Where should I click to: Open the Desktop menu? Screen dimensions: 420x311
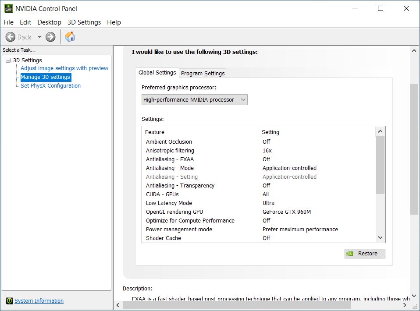[49, 22]
